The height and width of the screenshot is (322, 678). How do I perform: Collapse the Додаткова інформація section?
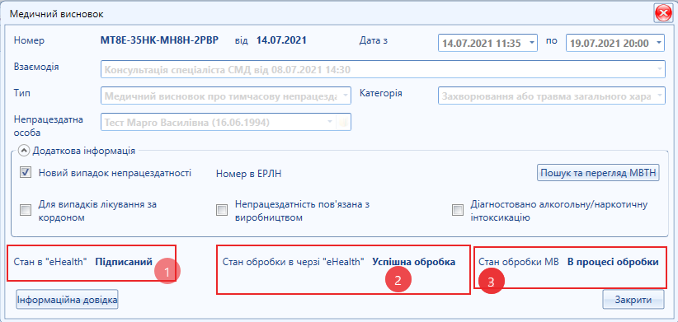tap(25, 151)
